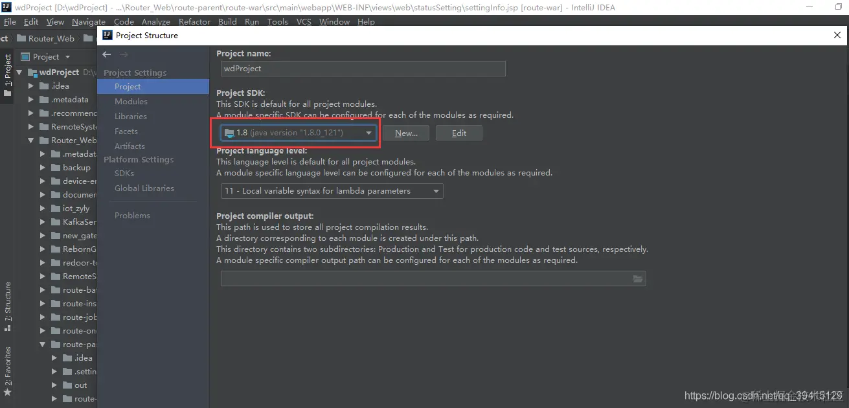Screen dimensions: 849x408
Task: Open the 7: Structure tool window tab
Action: tap(8, 306)
